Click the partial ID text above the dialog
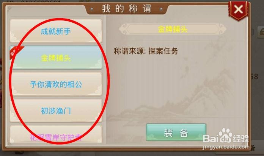264x156 pixels. (x=34, y=2)
